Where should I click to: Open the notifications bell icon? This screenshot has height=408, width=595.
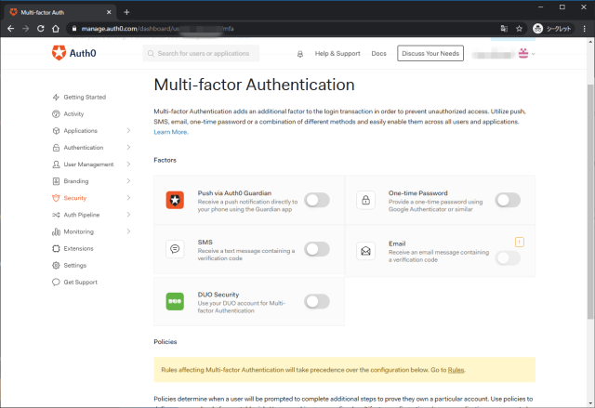[x=299, y=54]
